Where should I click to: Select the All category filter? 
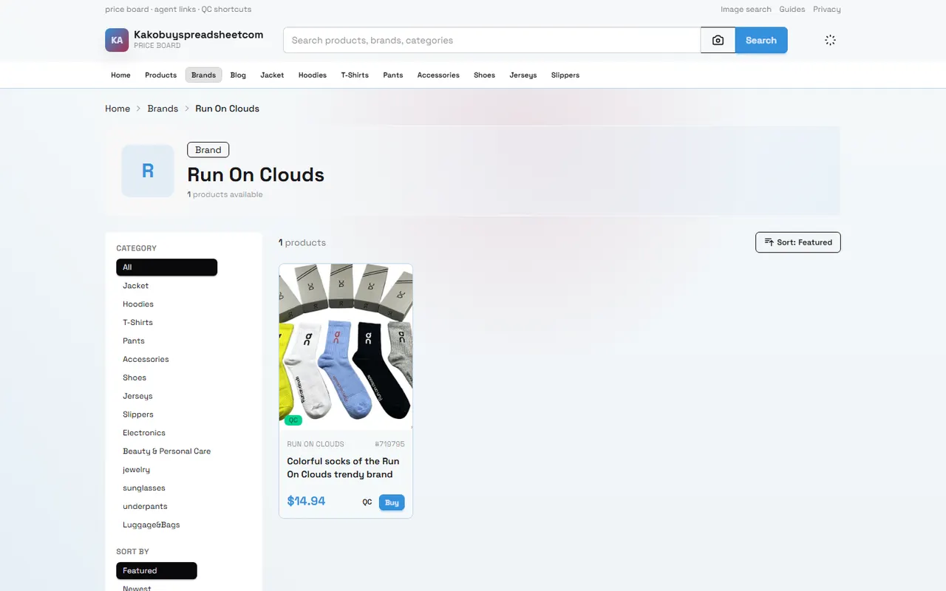click(x=166, y=267)
